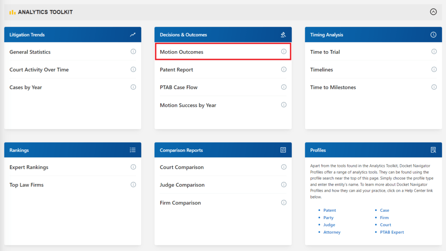Click info icon beside Judge Comparison
446x251 pixels.
pyautogui.click(x=284, y=185)
